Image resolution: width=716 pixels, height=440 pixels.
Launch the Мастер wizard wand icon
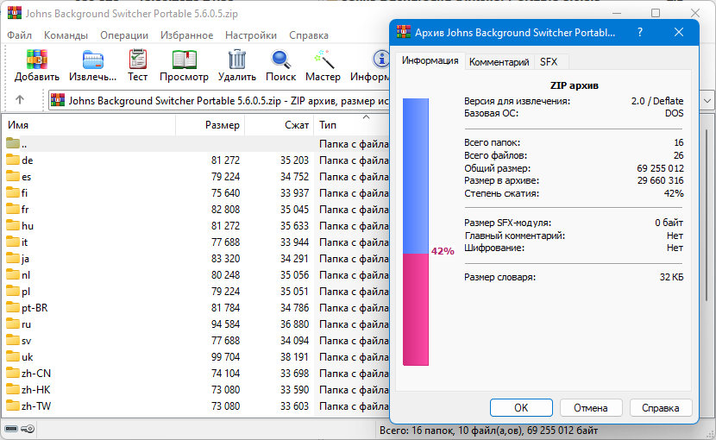(x=323, y=60)
